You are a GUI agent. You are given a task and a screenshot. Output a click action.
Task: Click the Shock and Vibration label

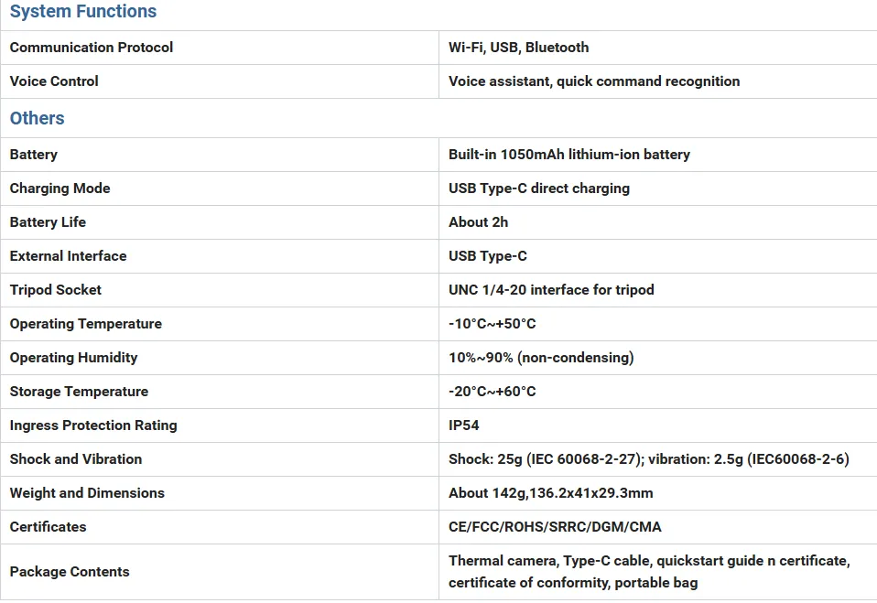coord(76,459)
